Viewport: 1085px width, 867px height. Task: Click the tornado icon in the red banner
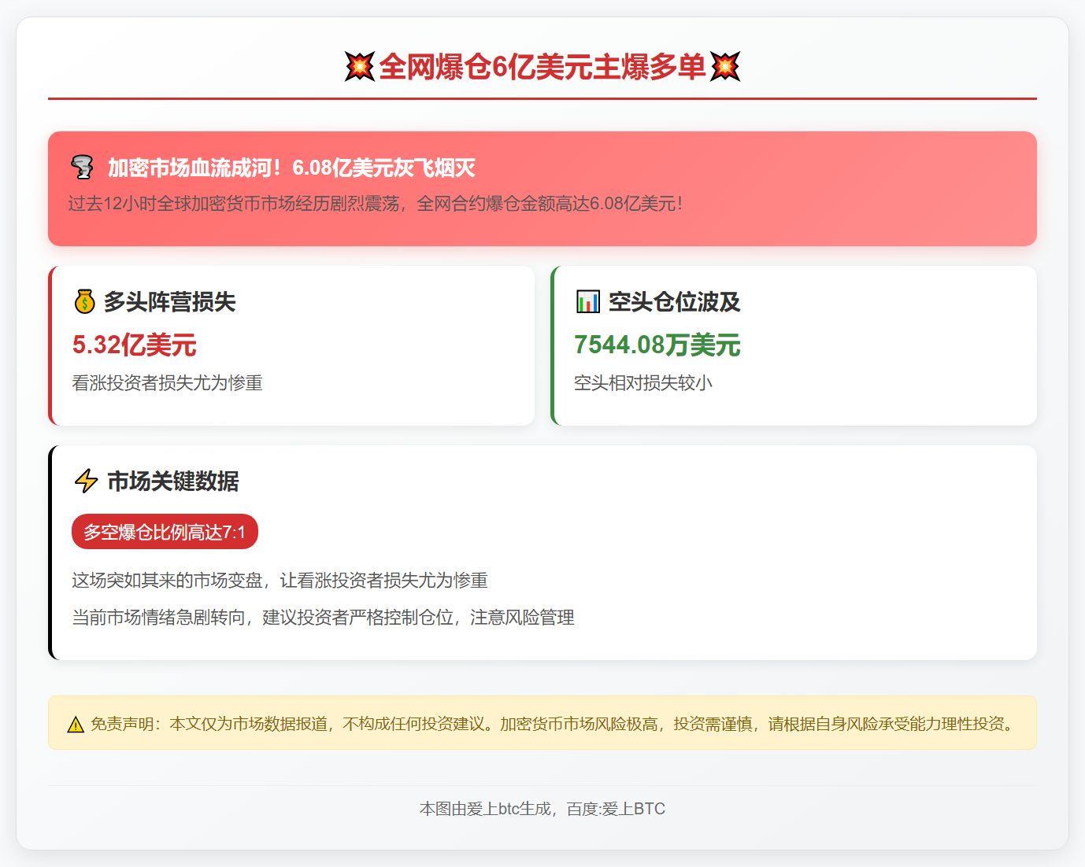[x=82, y=168]
